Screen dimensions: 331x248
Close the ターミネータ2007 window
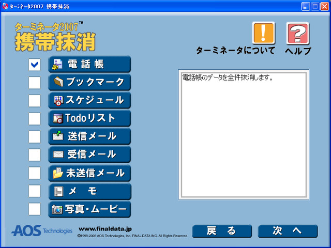tap(324, 7)
